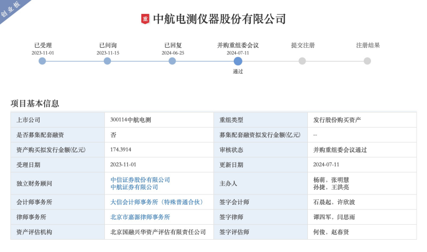Select the 提交注册 grey timeline dot

(302, 61)
